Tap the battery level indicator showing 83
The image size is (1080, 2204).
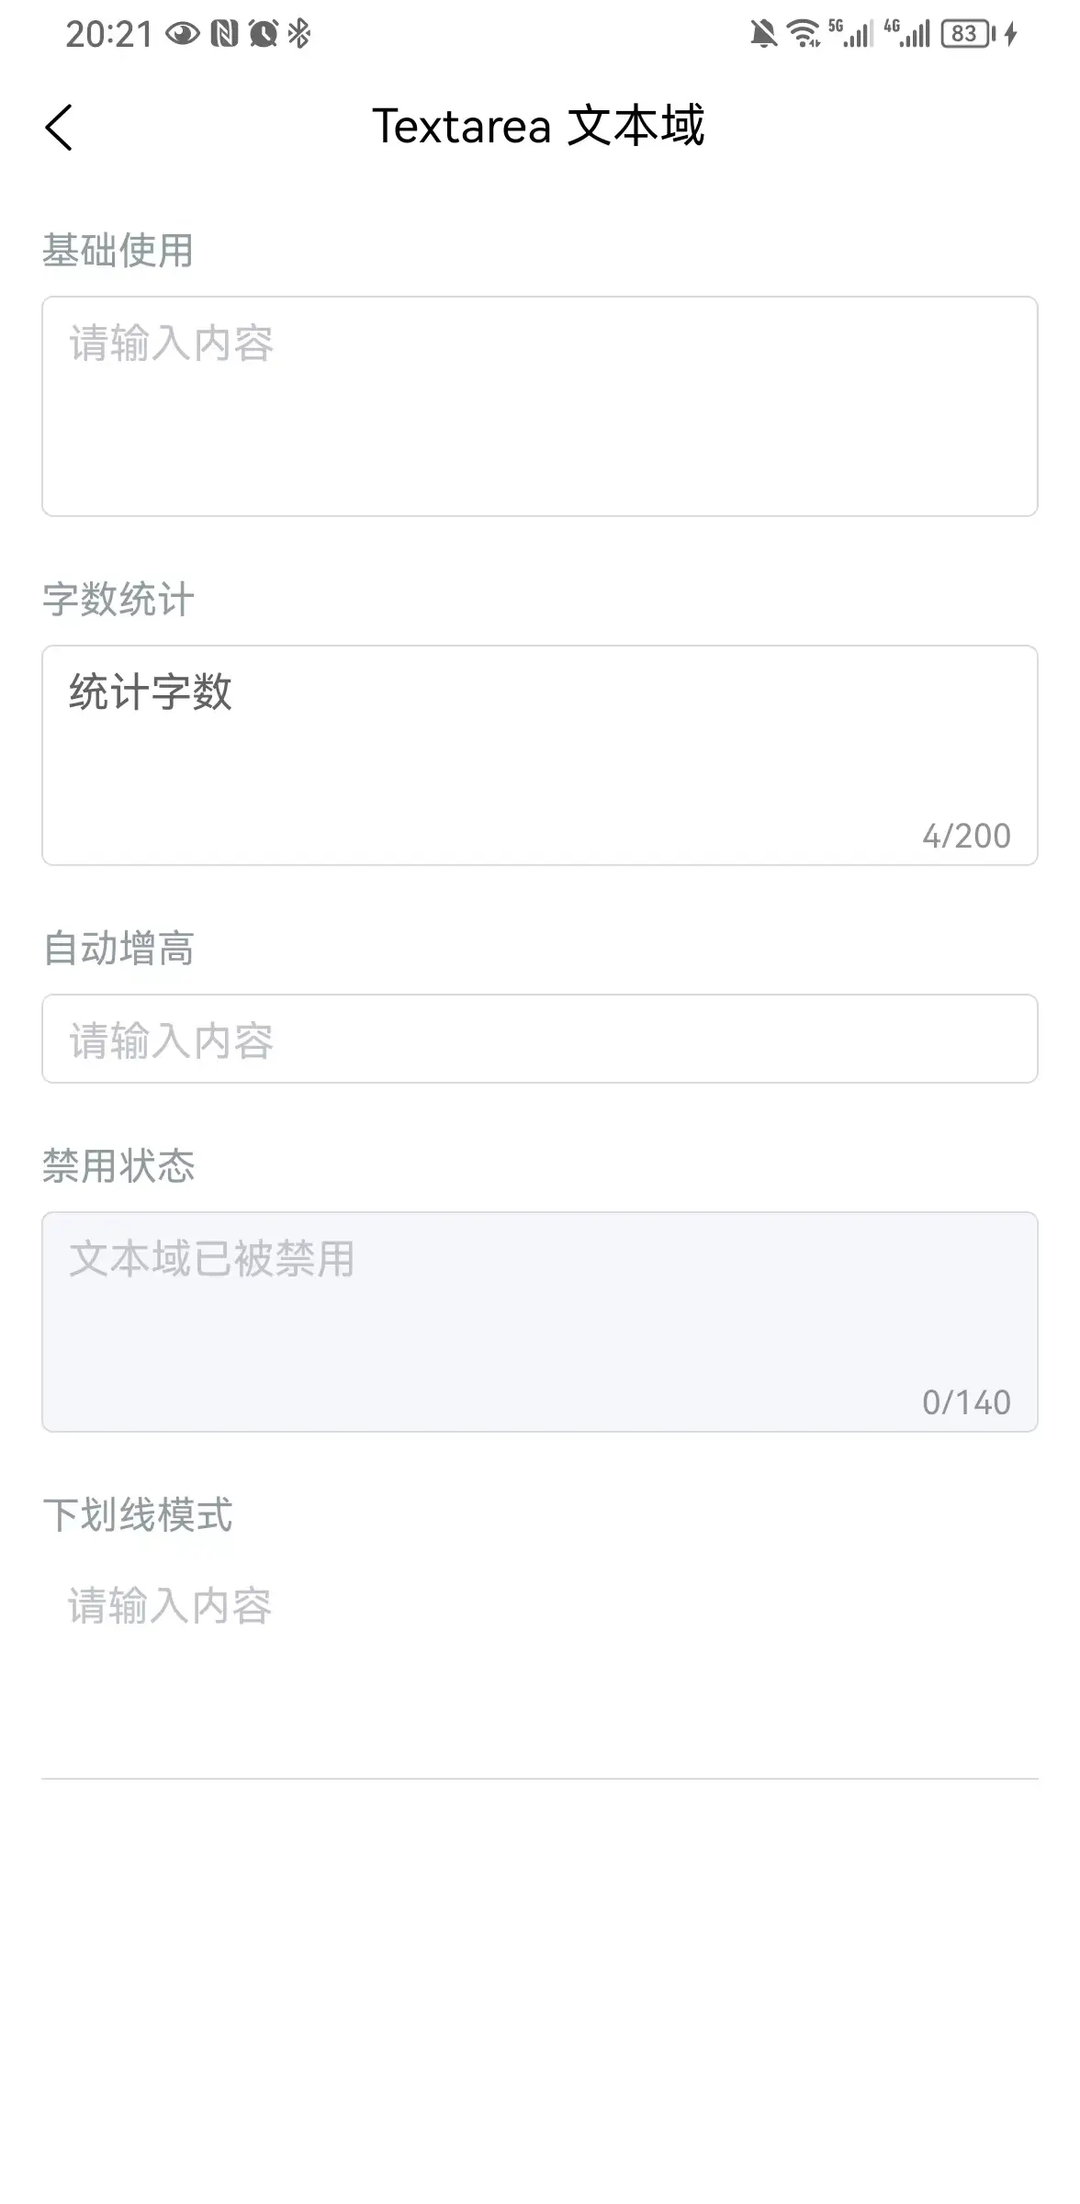[967, 35]
